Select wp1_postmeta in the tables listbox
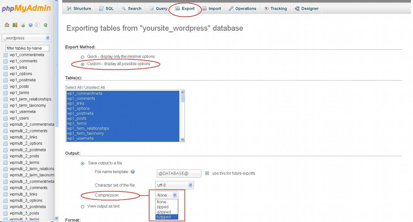 pos(123,113)
